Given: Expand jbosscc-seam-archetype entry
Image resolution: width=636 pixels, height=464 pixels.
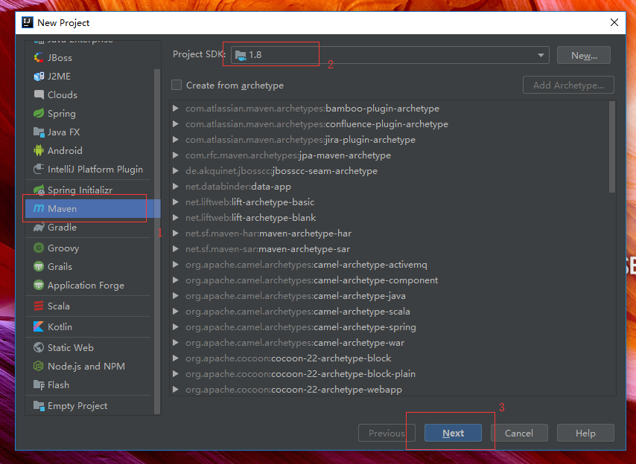Looking at the screenshot, I should [176, 170].
